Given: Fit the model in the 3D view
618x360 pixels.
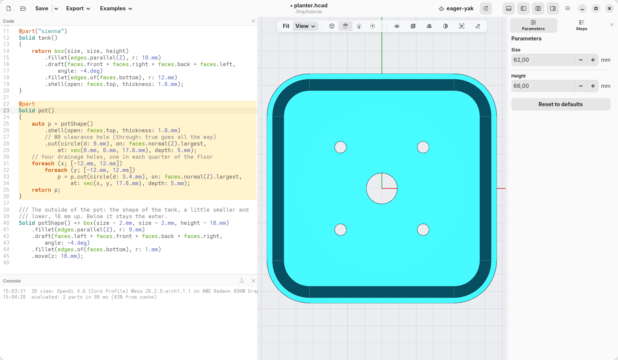Looking at the screenshot, I should pos(286,26).
